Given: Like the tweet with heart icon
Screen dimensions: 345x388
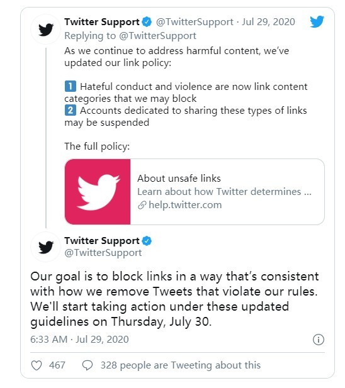Looking at the screenshot, I should [x=37, y=365].
